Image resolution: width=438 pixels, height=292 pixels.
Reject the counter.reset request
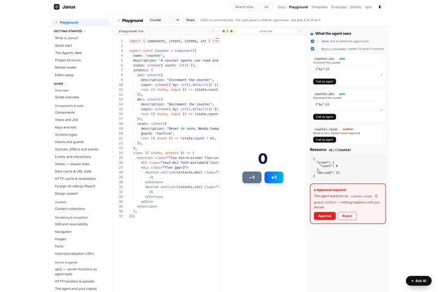coord(347,216)
